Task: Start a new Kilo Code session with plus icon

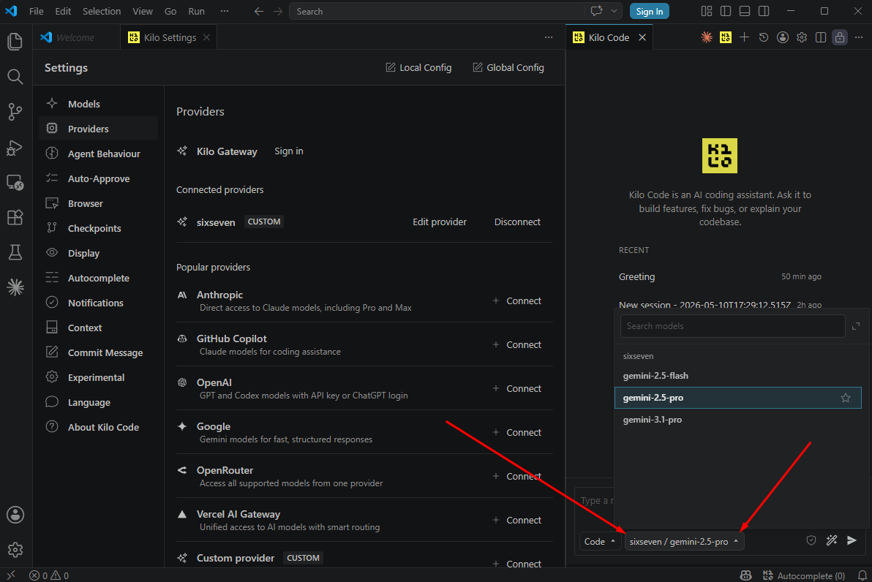Action: coord(744,37)
